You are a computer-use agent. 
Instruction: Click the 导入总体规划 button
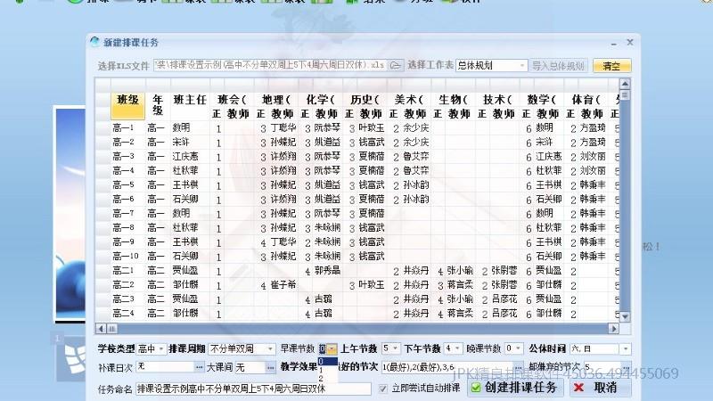pyautogui.click(x=558, y=66)
